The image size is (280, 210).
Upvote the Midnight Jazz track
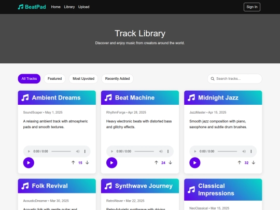coord(240,162)
